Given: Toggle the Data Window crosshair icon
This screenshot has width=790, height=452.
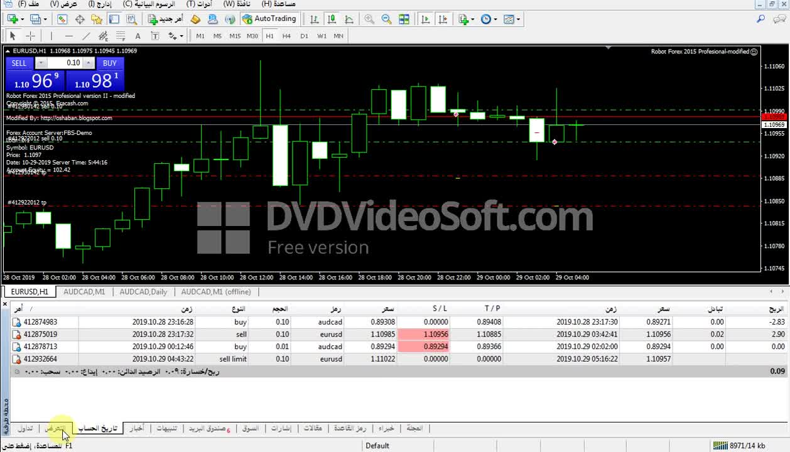Looking at the screenshot, I should [x=80, y=19].
